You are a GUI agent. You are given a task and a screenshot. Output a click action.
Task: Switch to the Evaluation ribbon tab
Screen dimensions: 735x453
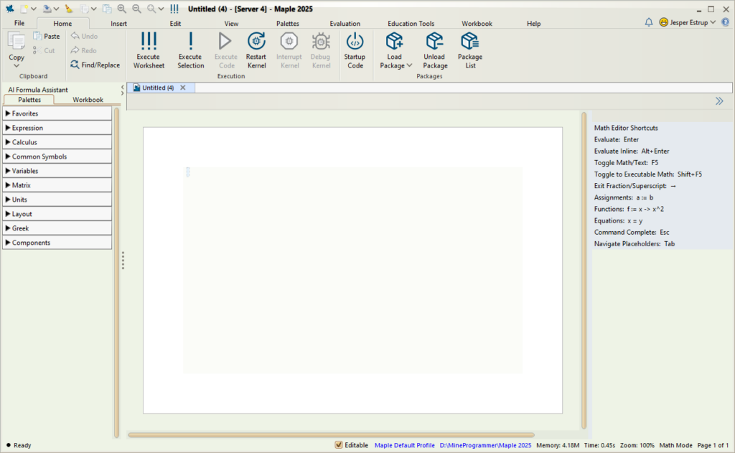[345, 24]
